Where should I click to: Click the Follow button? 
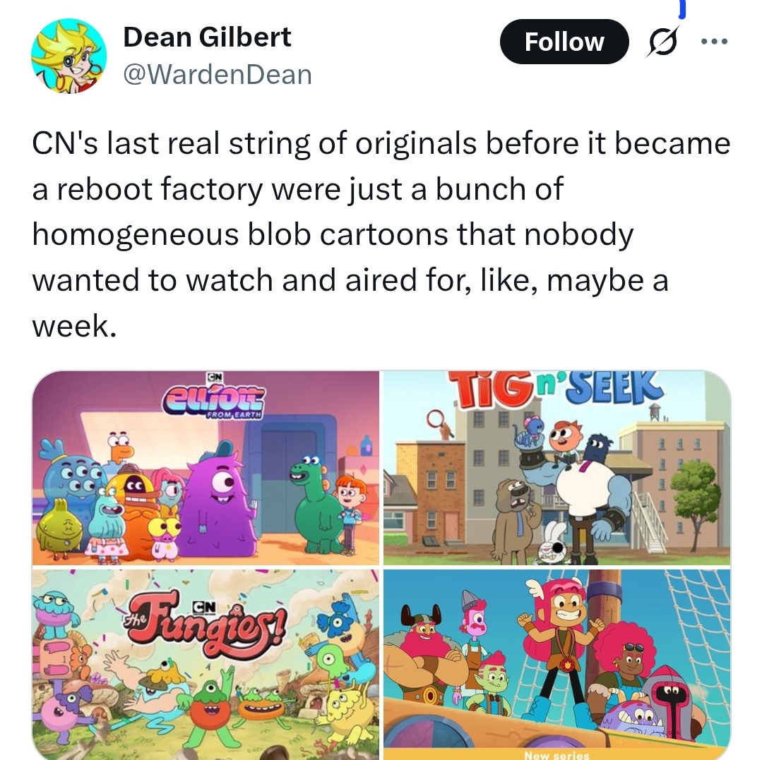[x=564, y=42]
